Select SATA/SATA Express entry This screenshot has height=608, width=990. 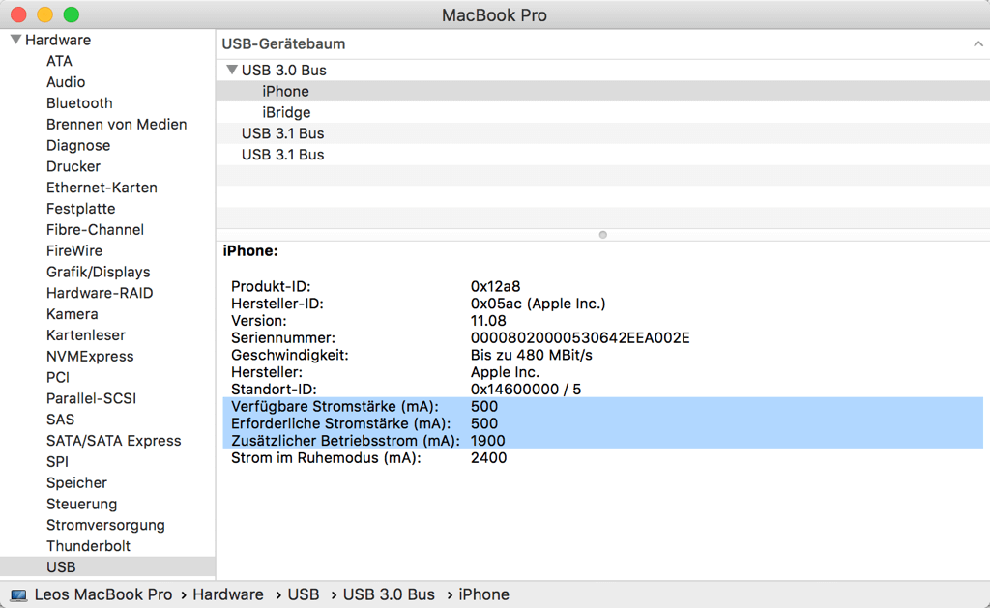point(114,441)
